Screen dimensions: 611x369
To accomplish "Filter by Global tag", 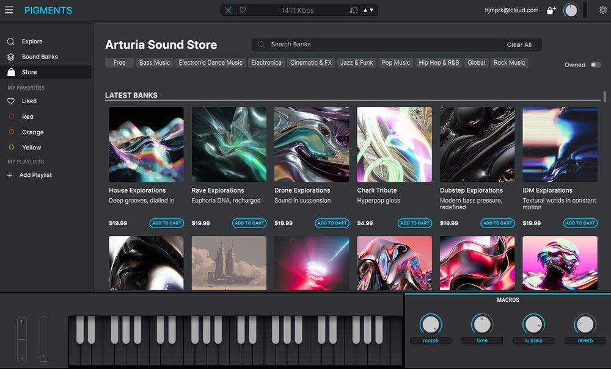I will [476, 63].
